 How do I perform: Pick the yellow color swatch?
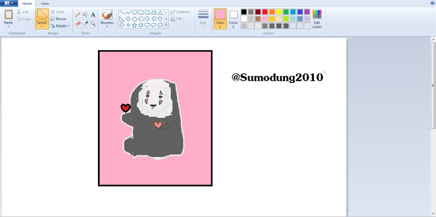[279, 11]
